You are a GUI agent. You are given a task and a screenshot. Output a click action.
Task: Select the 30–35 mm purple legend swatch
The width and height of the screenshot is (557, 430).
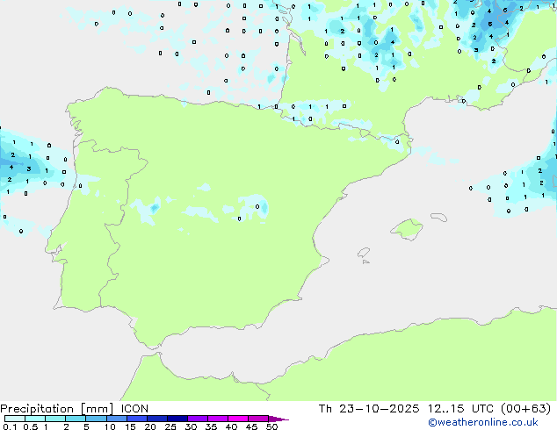[197, 419]
